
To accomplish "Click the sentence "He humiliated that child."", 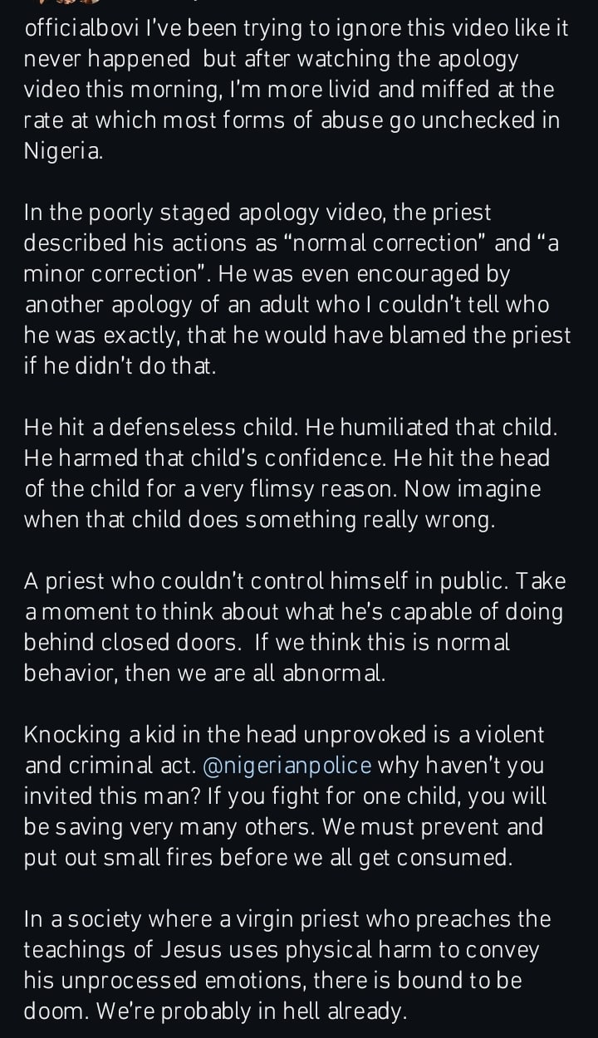I will (432, 428).
